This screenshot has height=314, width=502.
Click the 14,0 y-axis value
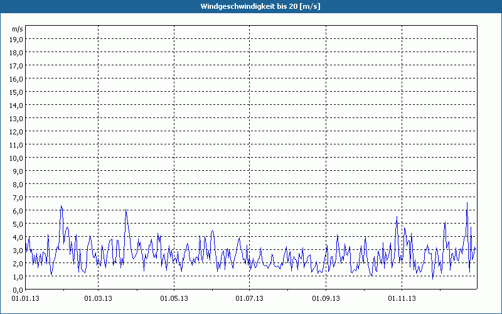point(16,105)
